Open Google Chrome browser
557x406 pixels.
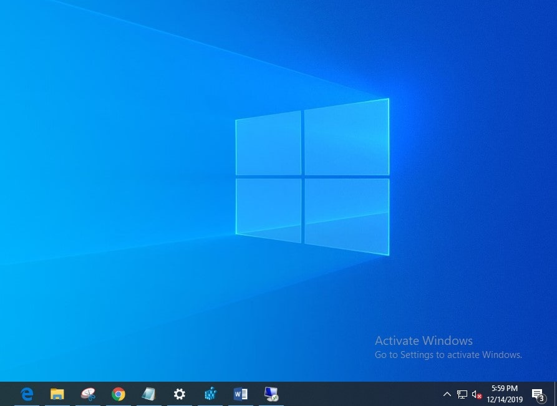point(118,394)
